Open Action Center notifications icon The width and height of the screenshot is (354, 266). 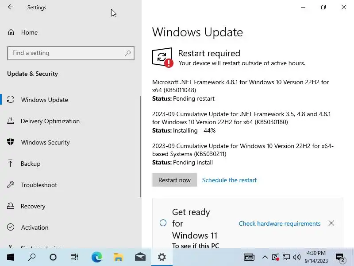pos(340,257)
